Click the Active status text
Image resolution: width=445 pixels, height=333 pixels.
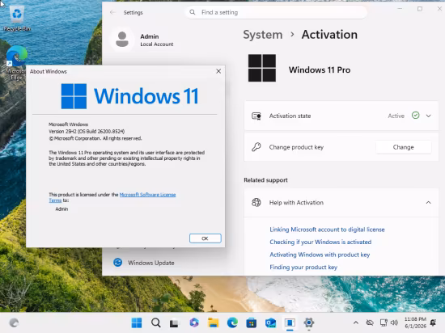click(x=396, y=116)
